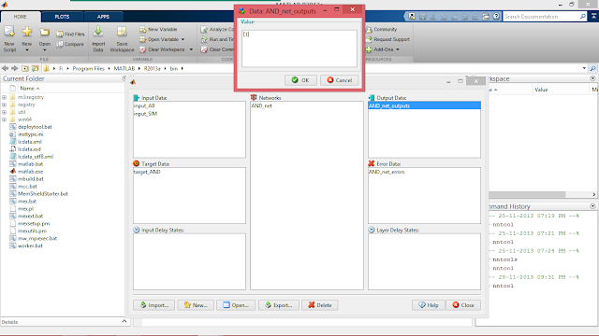
Task: Expand the win64 folder
Action: pos(4,119)
